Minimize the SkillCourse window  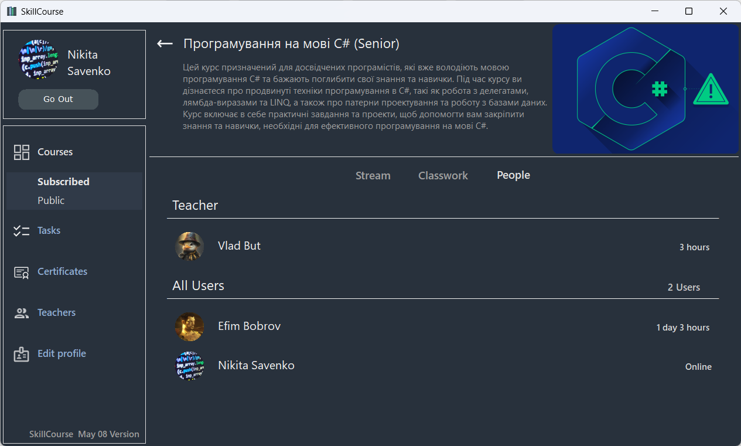655,11
